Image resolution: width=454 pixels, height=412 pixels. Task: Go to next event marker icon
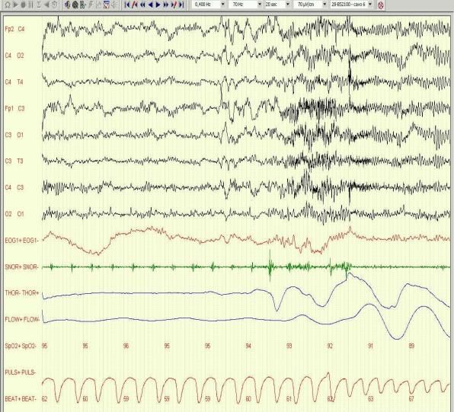174,5
